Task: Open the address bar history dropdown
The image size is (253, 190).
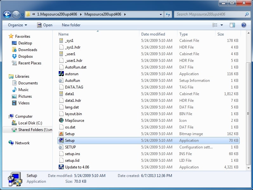Action: (161, 14)
